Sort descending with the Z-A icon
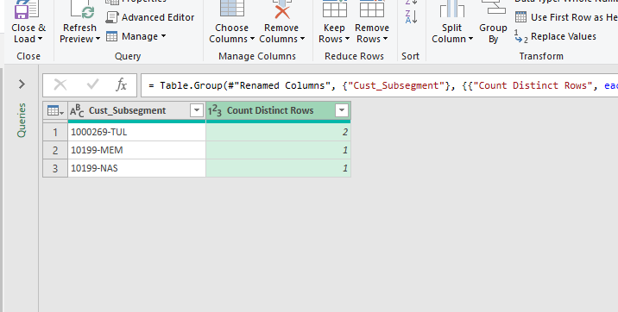This screenshot has height=312, width=618. 411,17
